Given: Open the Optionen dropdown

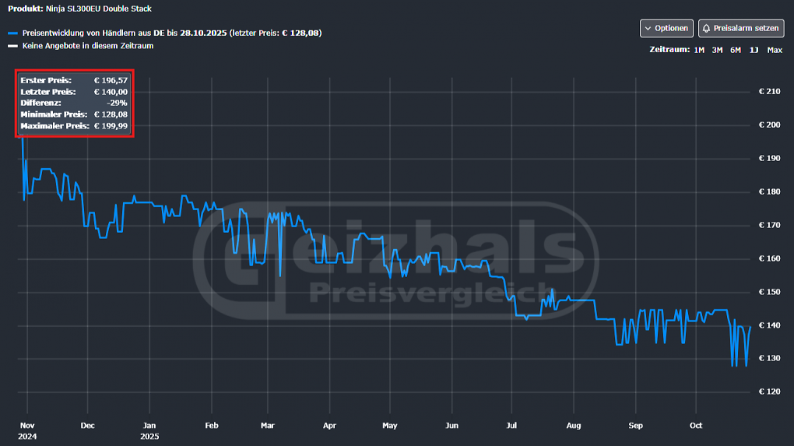Looking at the screenshot, I should pyautogui.click(x=666, y=28).
